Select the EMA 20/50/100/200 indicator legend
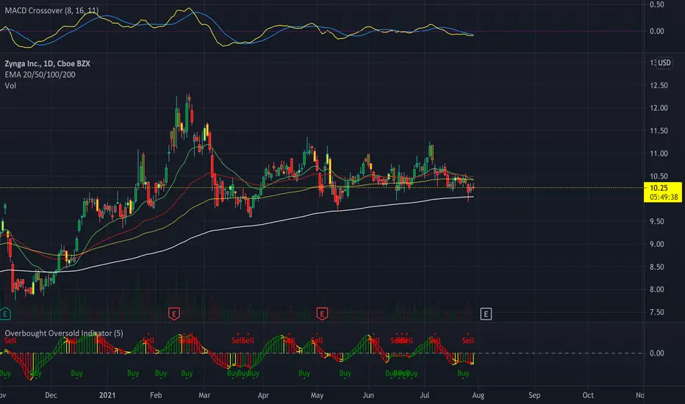 (x=40, y=75)
